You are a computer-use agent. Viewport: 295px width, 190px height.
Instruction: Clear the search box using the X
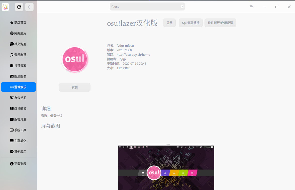[x=182, y=6]
